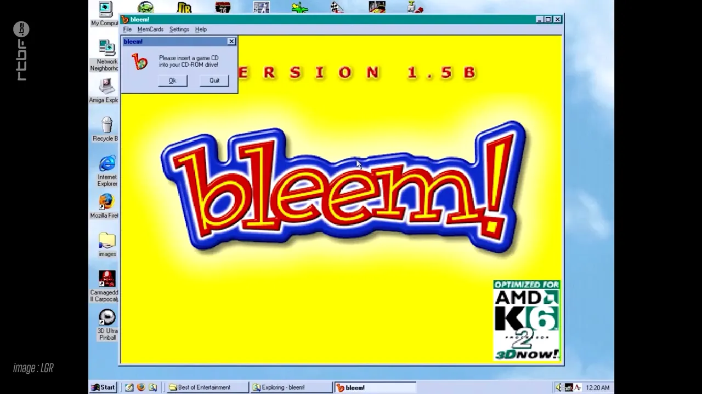
Task: Open the MemCards menu
Action: (150, 30)
